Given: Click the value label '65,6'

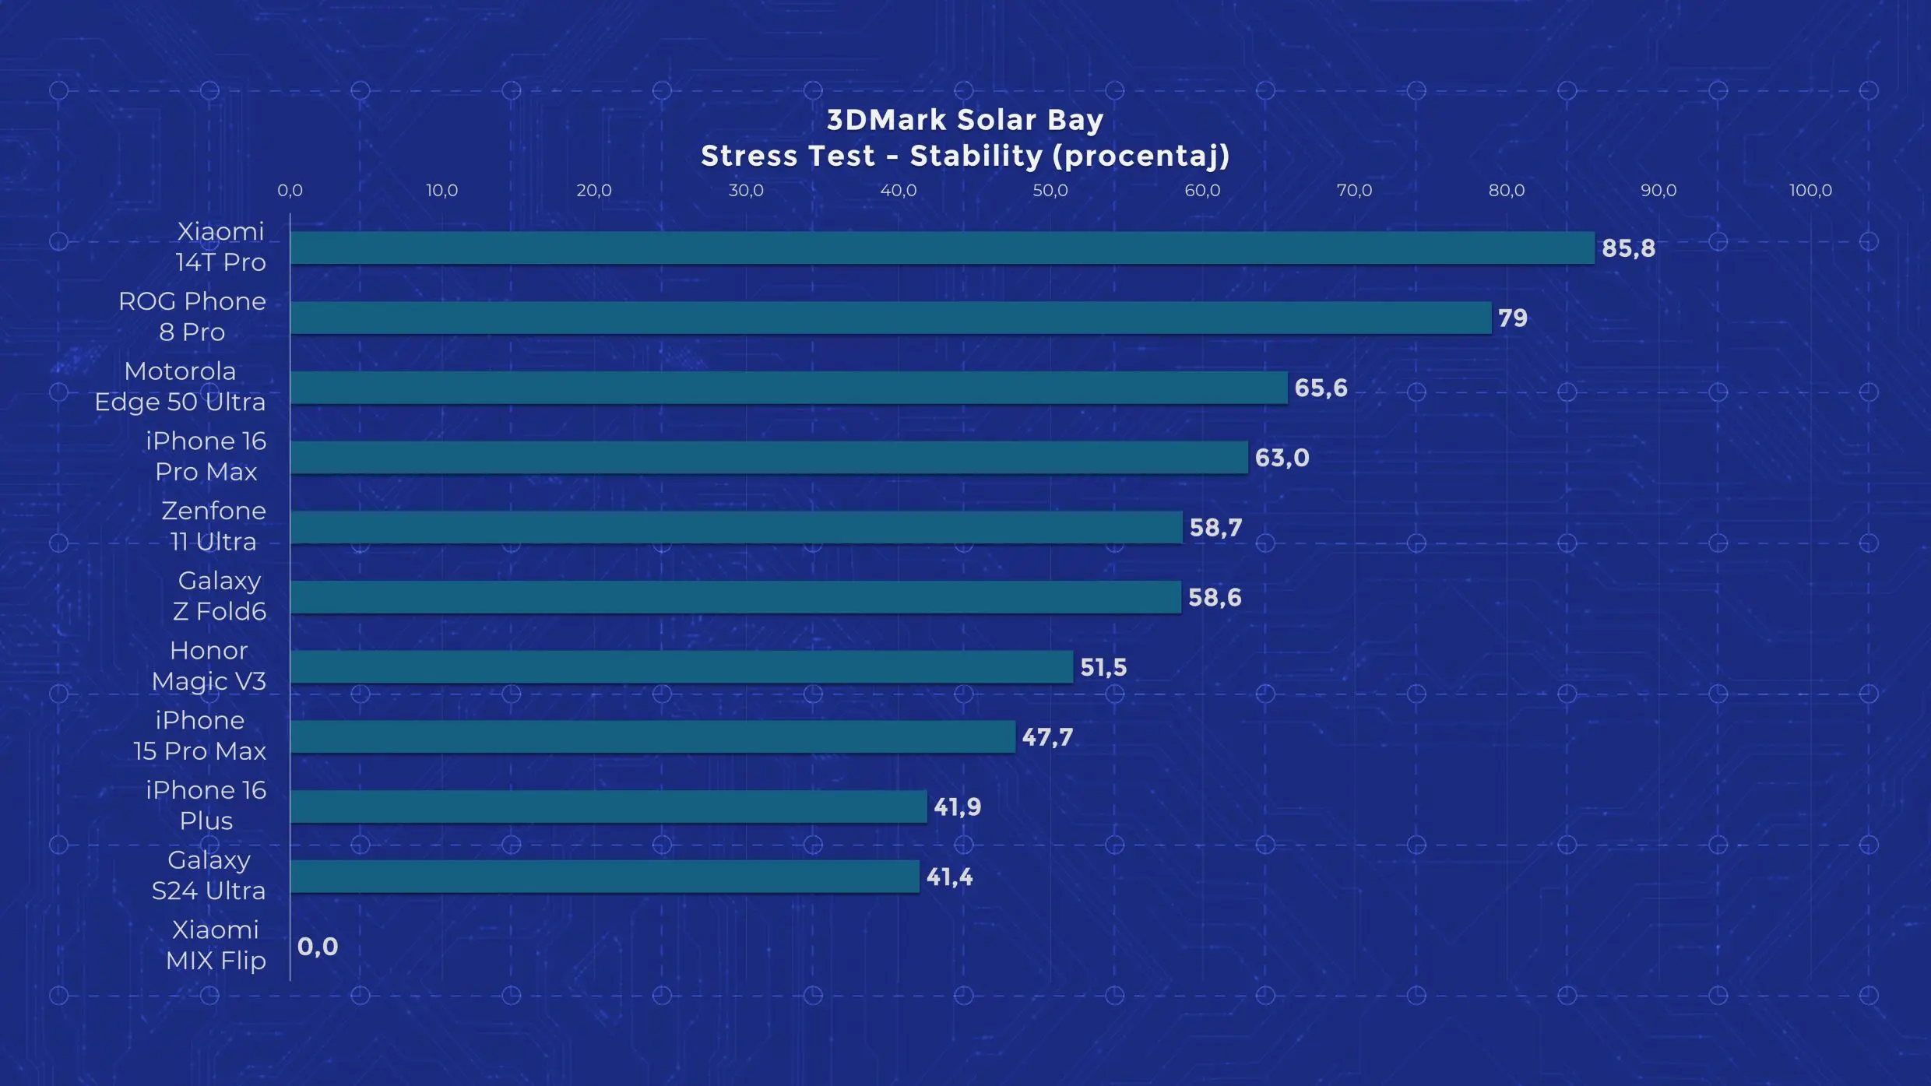Looking at the screenshot, I should point(1321,388).
